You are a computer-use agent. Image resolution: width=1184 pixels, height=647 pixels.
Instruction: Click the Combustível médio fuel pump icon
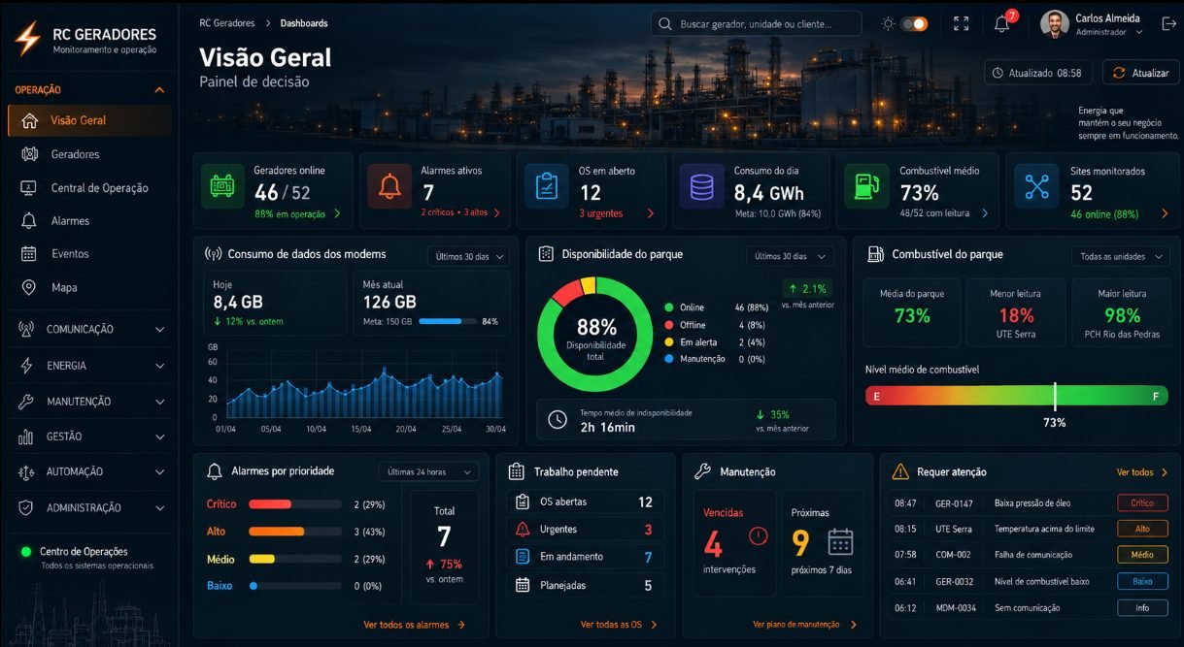click(x=866, y=185)
